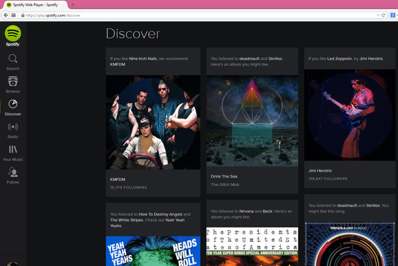Click the Skrillex link above the Pendulum cover
The image size is (398, 266).
373,205
